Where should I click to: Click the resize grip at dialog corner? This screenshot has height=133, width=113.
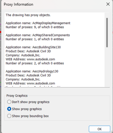(x=112, y=132)
